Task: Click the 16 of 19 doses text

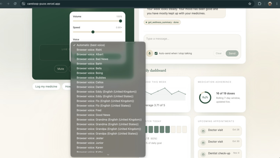Action: (225, 93)
